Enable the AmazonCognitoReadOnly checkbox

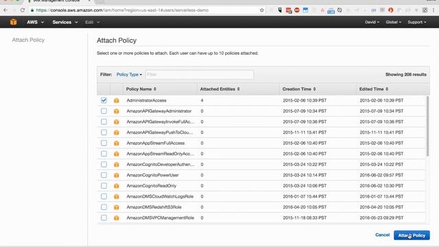pos(104,186)
